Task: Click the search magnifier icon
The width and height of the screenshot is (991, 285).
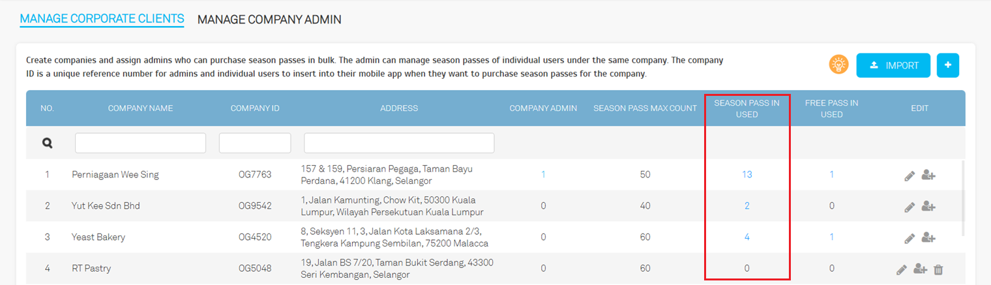Action: 47,143
